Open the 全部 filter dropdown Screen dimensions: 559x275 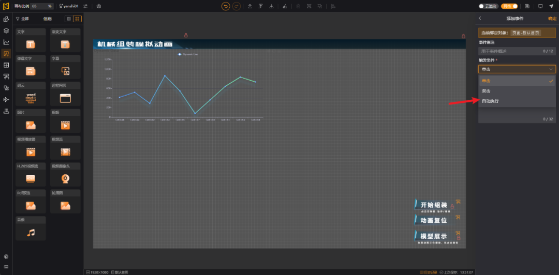[22, 19]
